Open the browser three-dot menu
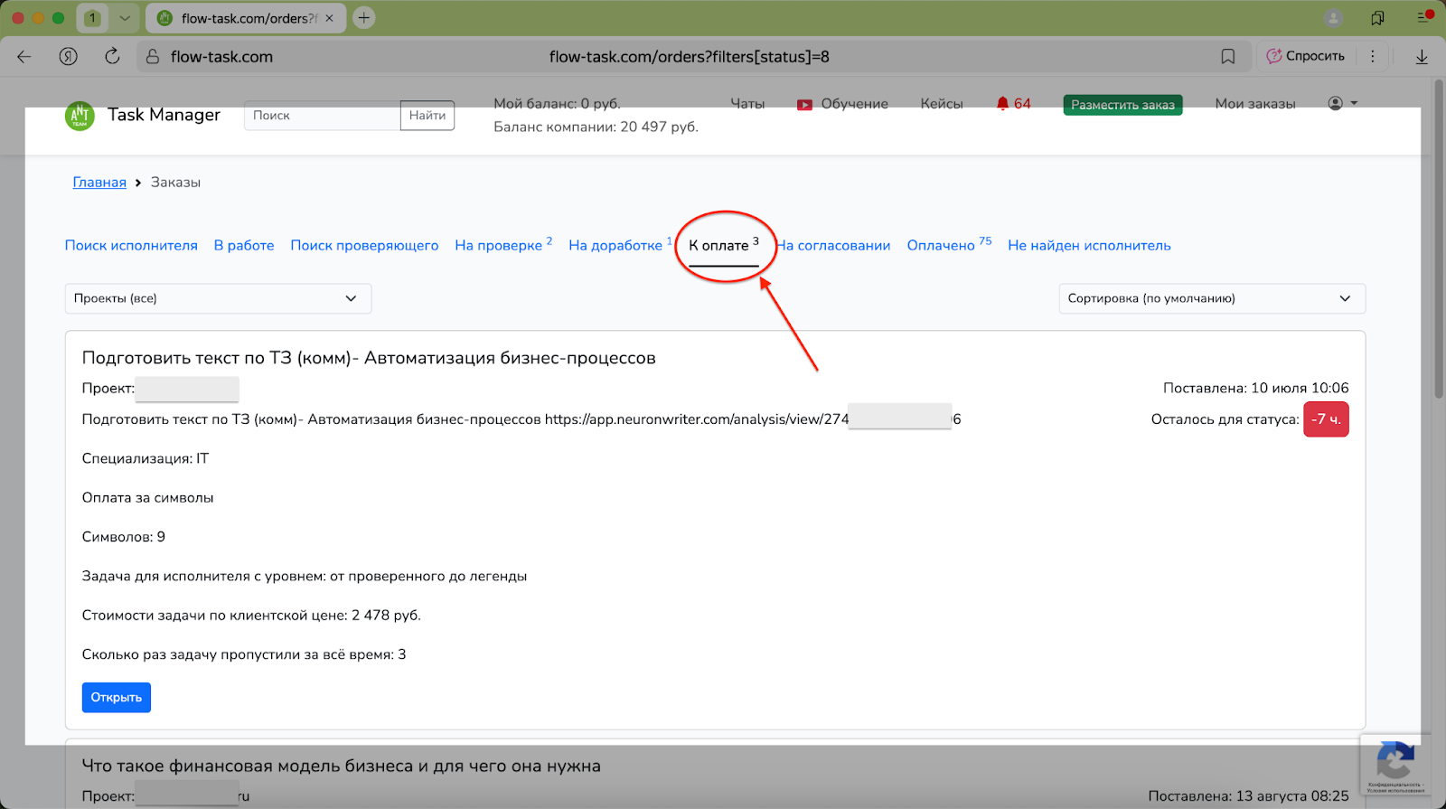The height and width of the screenshot is (809, 1446). tap(1372, 56)
